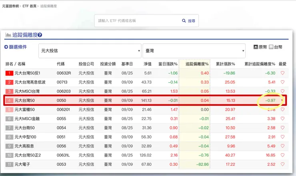Open ETF 元大台商50
Viewport: 296px width, 176px height.
24,128
